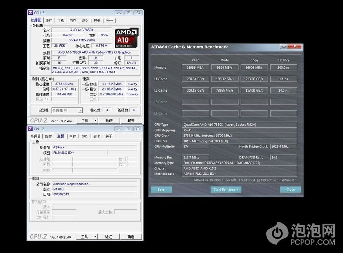Screen dimensions: 343x253
Task: Open the 工具 dropdown arrow in the top CPU-Z window
Action: [x=95, y=120]
